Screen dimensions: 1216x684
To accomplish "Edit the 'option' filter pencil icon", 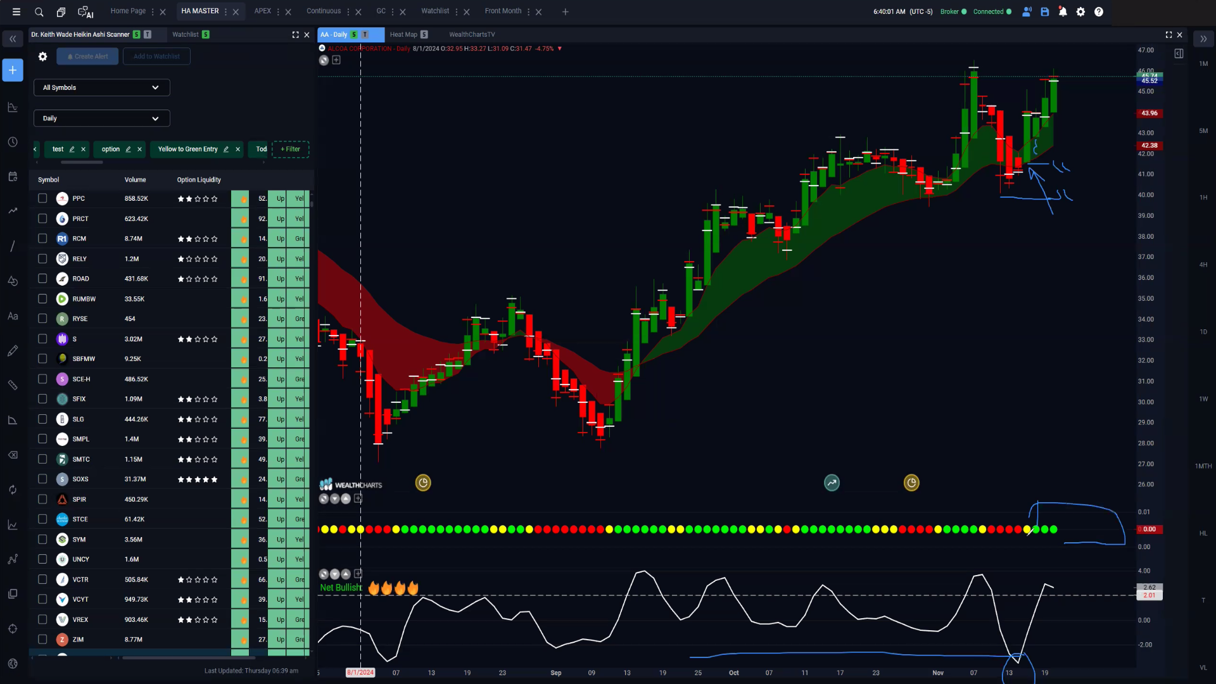I will point(128,149).
